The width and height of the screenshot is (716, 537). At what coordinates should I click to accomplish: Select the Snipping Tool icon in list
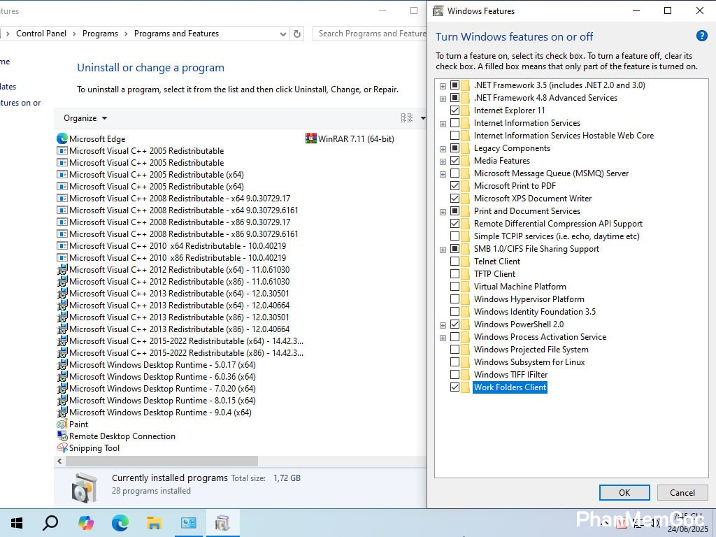click(x=62, y=448)
